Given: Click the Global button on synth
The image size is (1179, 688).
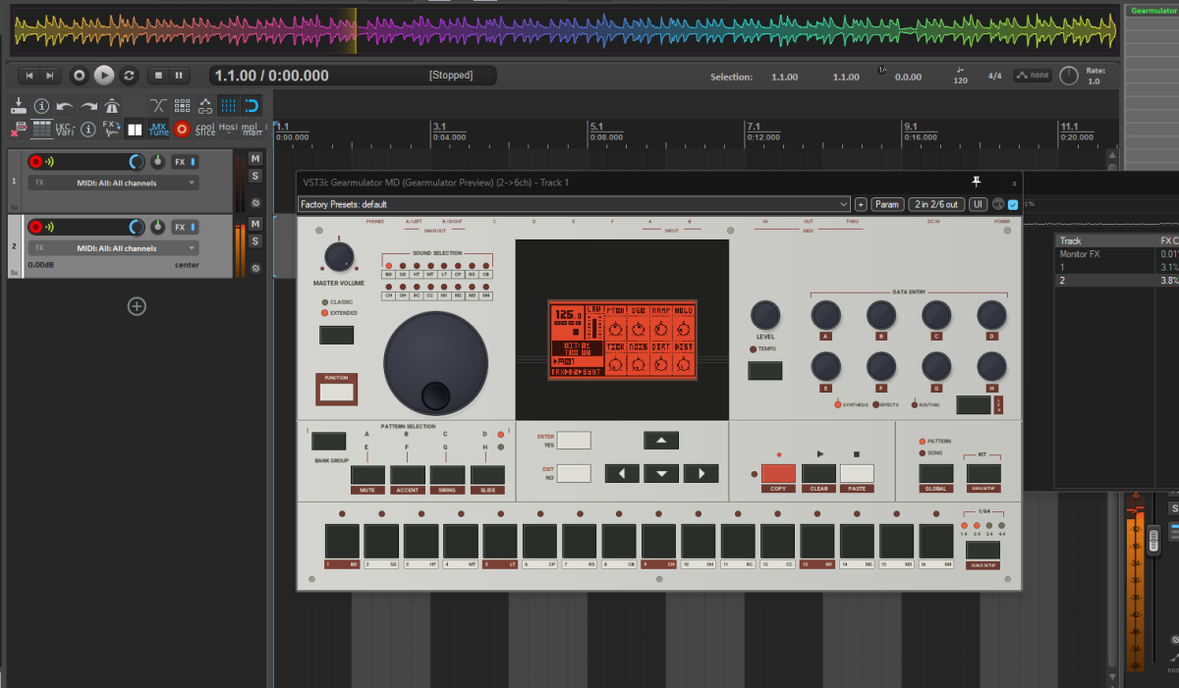Looking at the screenshot, I should 935,473.
